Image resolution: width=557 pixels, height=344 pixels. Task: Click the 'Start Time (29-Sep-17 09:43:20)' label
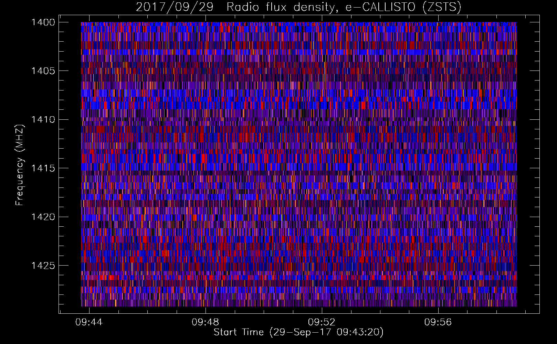[298, 332]
